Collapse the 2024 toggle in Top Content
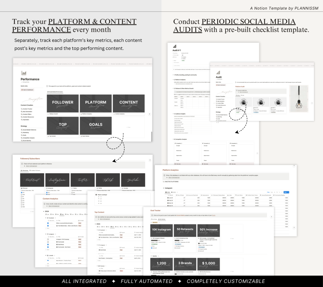Viewport: 323px width, 287px height. point(95,224)
